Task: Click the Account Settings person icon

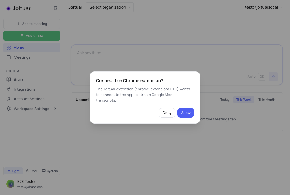Action: click(9, 99)
